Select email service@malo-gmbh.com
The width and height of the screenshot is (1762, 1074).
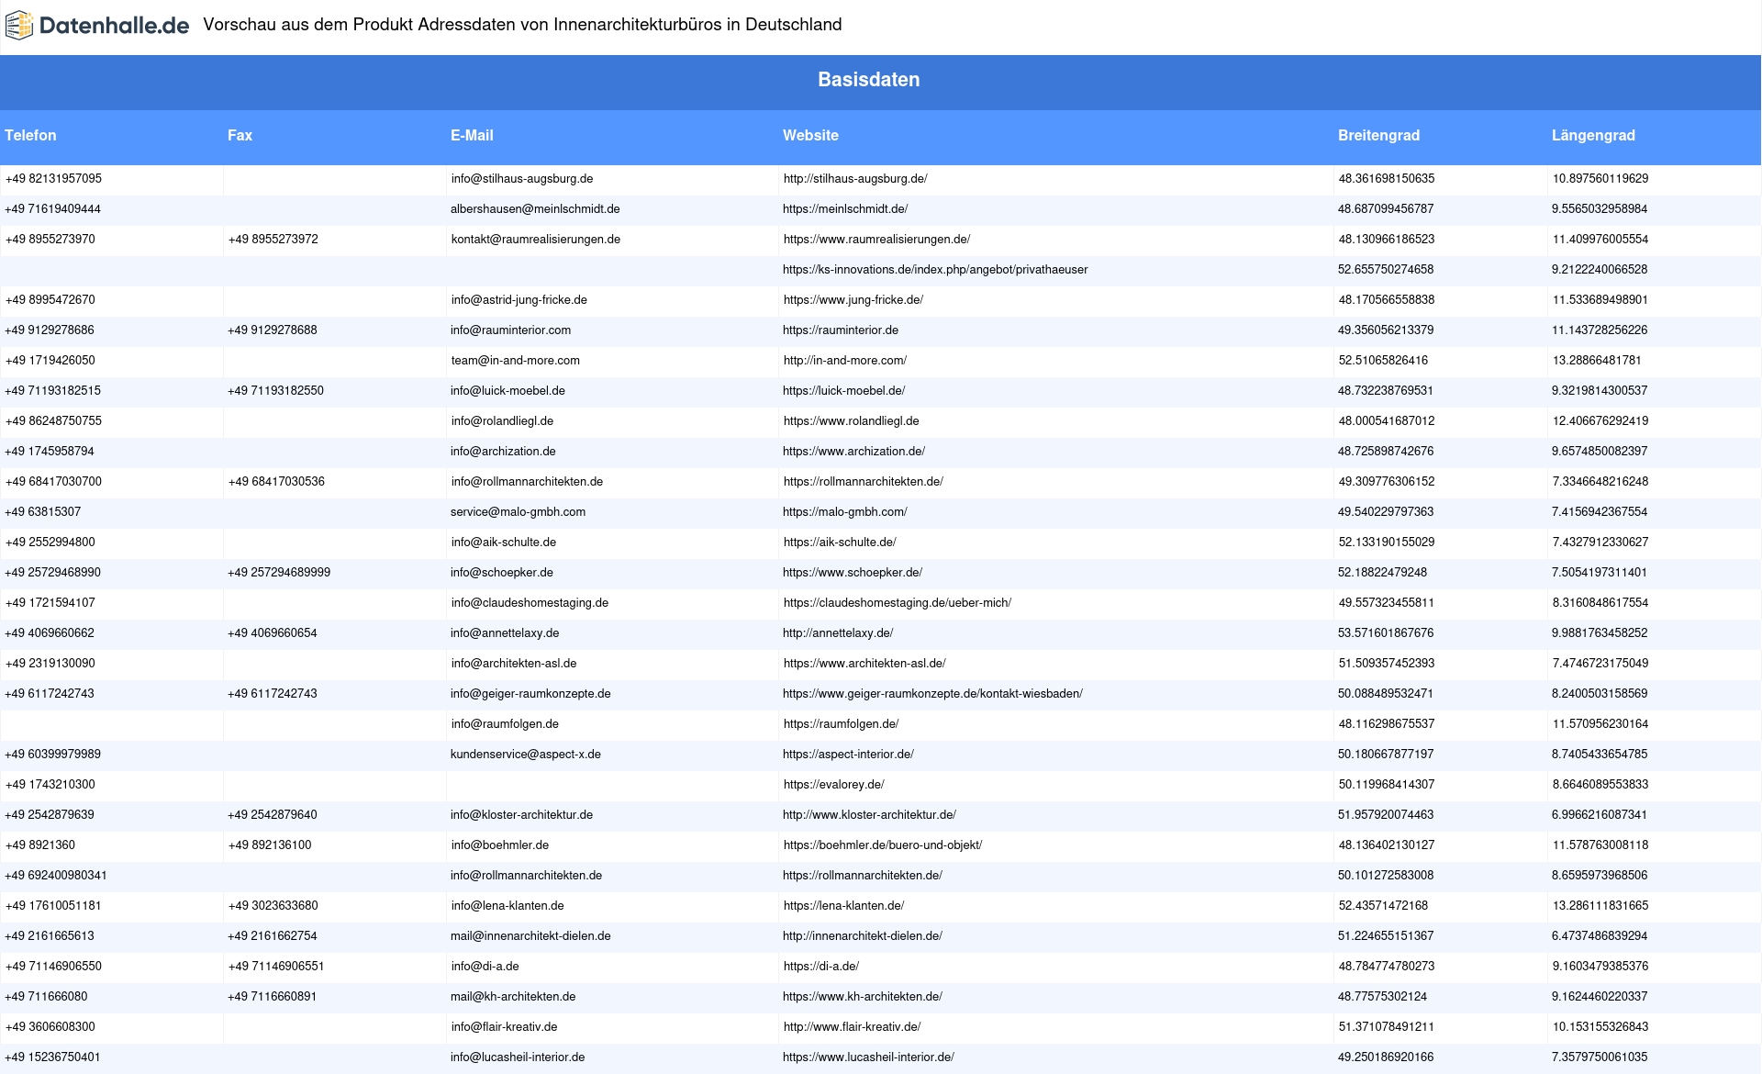(x=518, y=512)
